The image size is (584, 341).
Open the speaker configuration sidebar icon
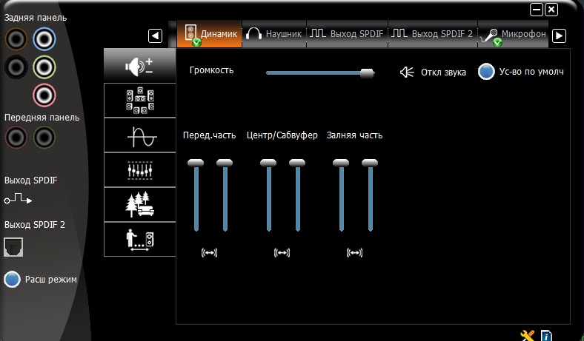(140, 101)
